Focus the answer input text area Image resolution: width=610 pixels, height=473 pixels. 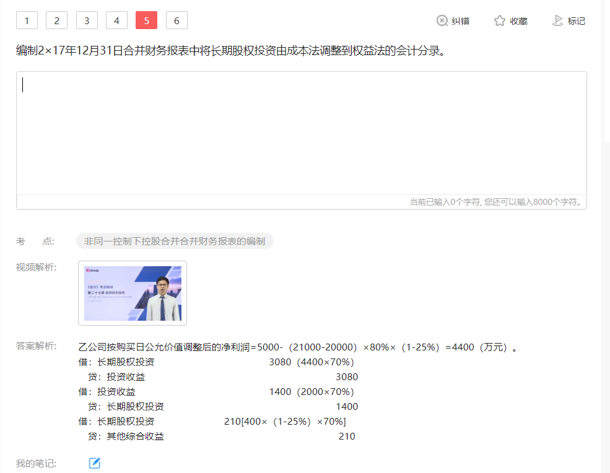(x=301, y=133)
